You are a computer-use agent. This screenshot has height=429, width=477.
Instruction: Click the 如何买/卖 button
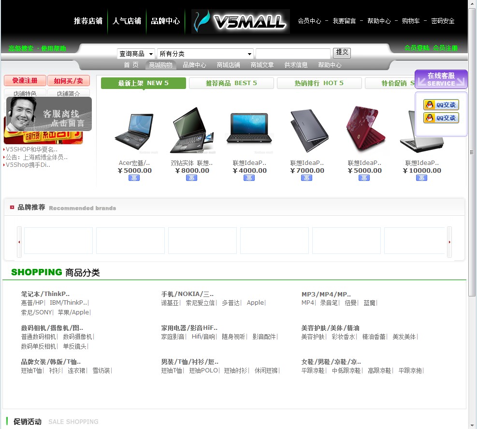tap(69, 81)
